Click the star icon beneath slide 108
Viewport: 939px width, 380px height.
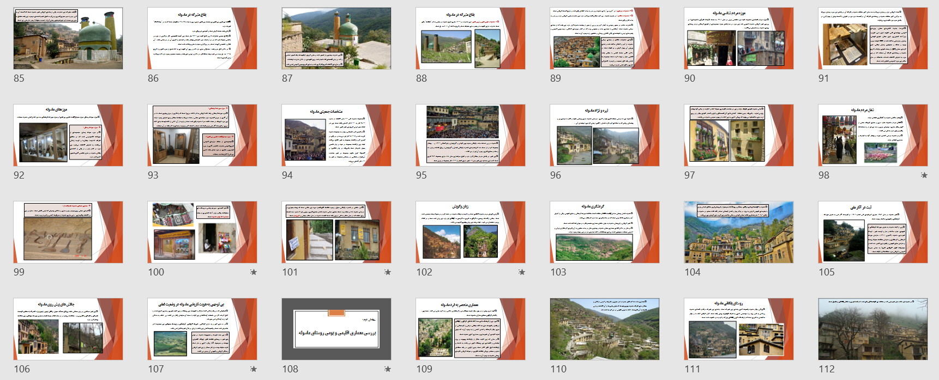[x=387, y=369]
